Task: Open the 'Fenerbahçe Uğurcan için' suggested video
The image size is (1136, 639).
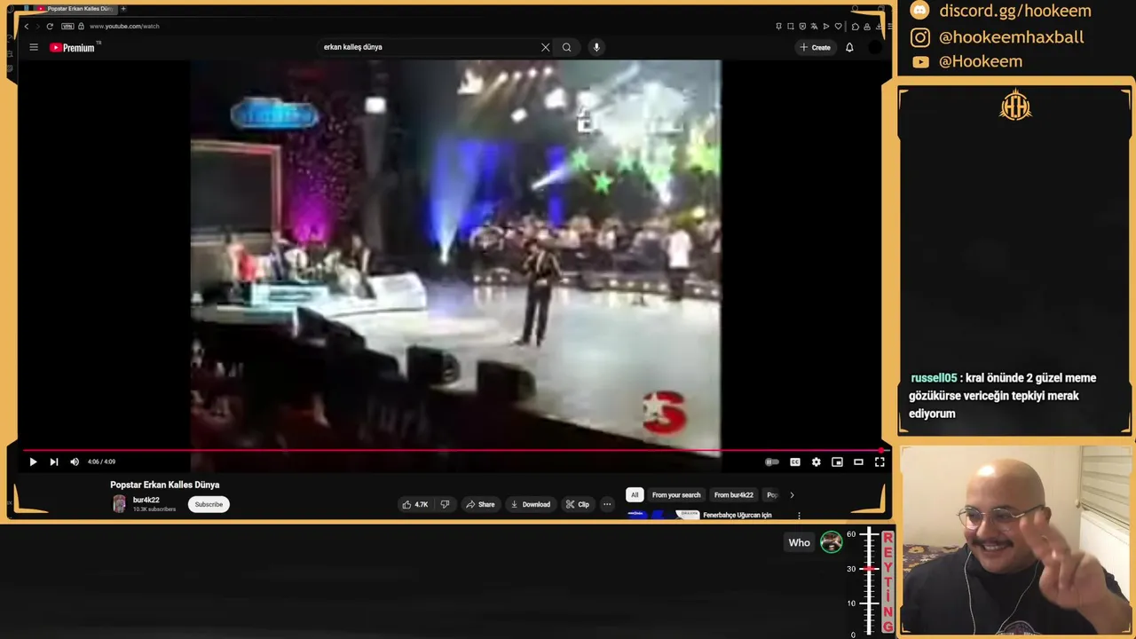Action: [737, 515]
